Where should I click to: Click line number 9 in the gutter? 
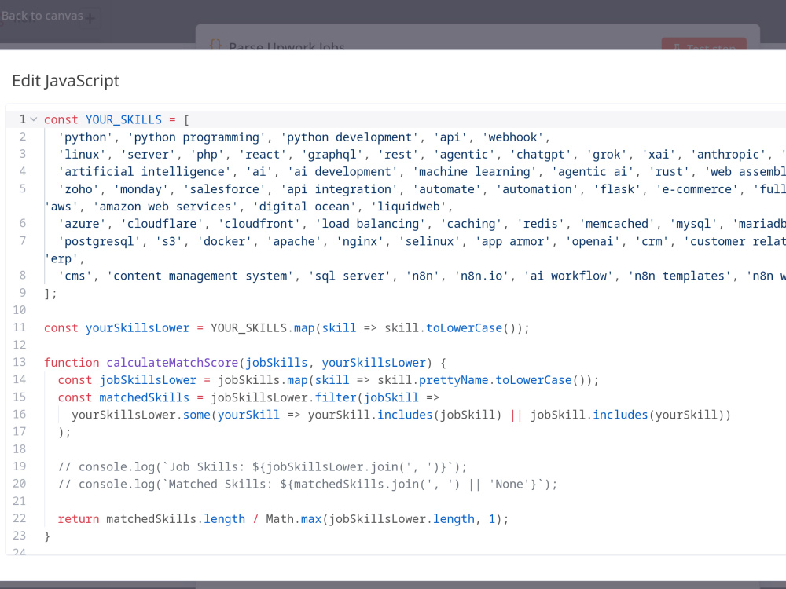23,292
